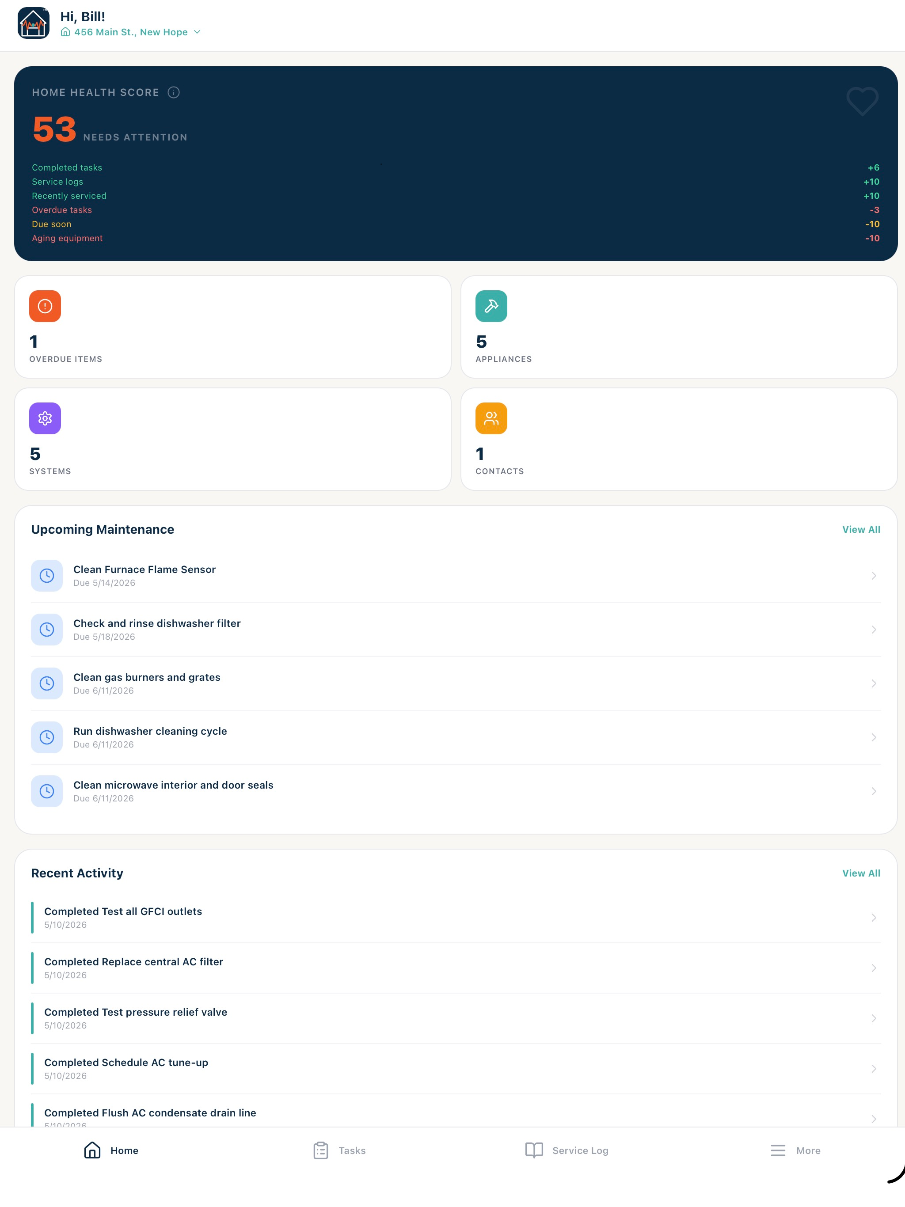View All upcoming maintenance

[861, 529]
